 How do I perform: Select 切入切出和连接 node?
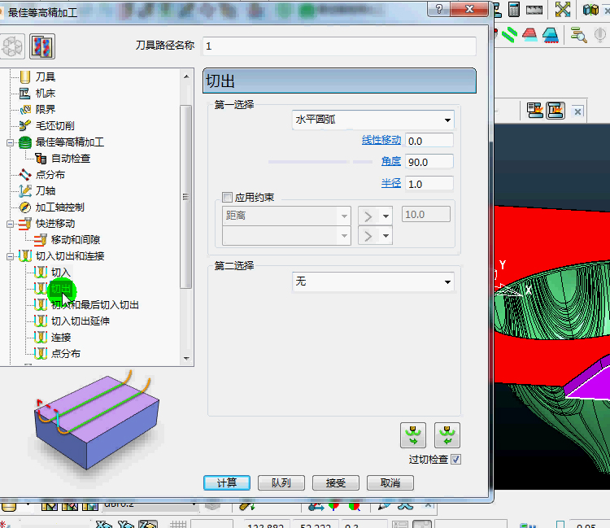coord(70,256)
